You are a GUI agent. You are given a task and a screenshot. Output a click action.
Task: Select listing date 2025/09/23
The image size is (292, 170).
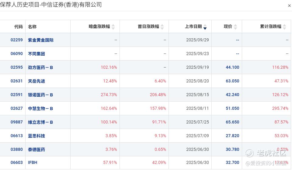(x=197, y=54)
